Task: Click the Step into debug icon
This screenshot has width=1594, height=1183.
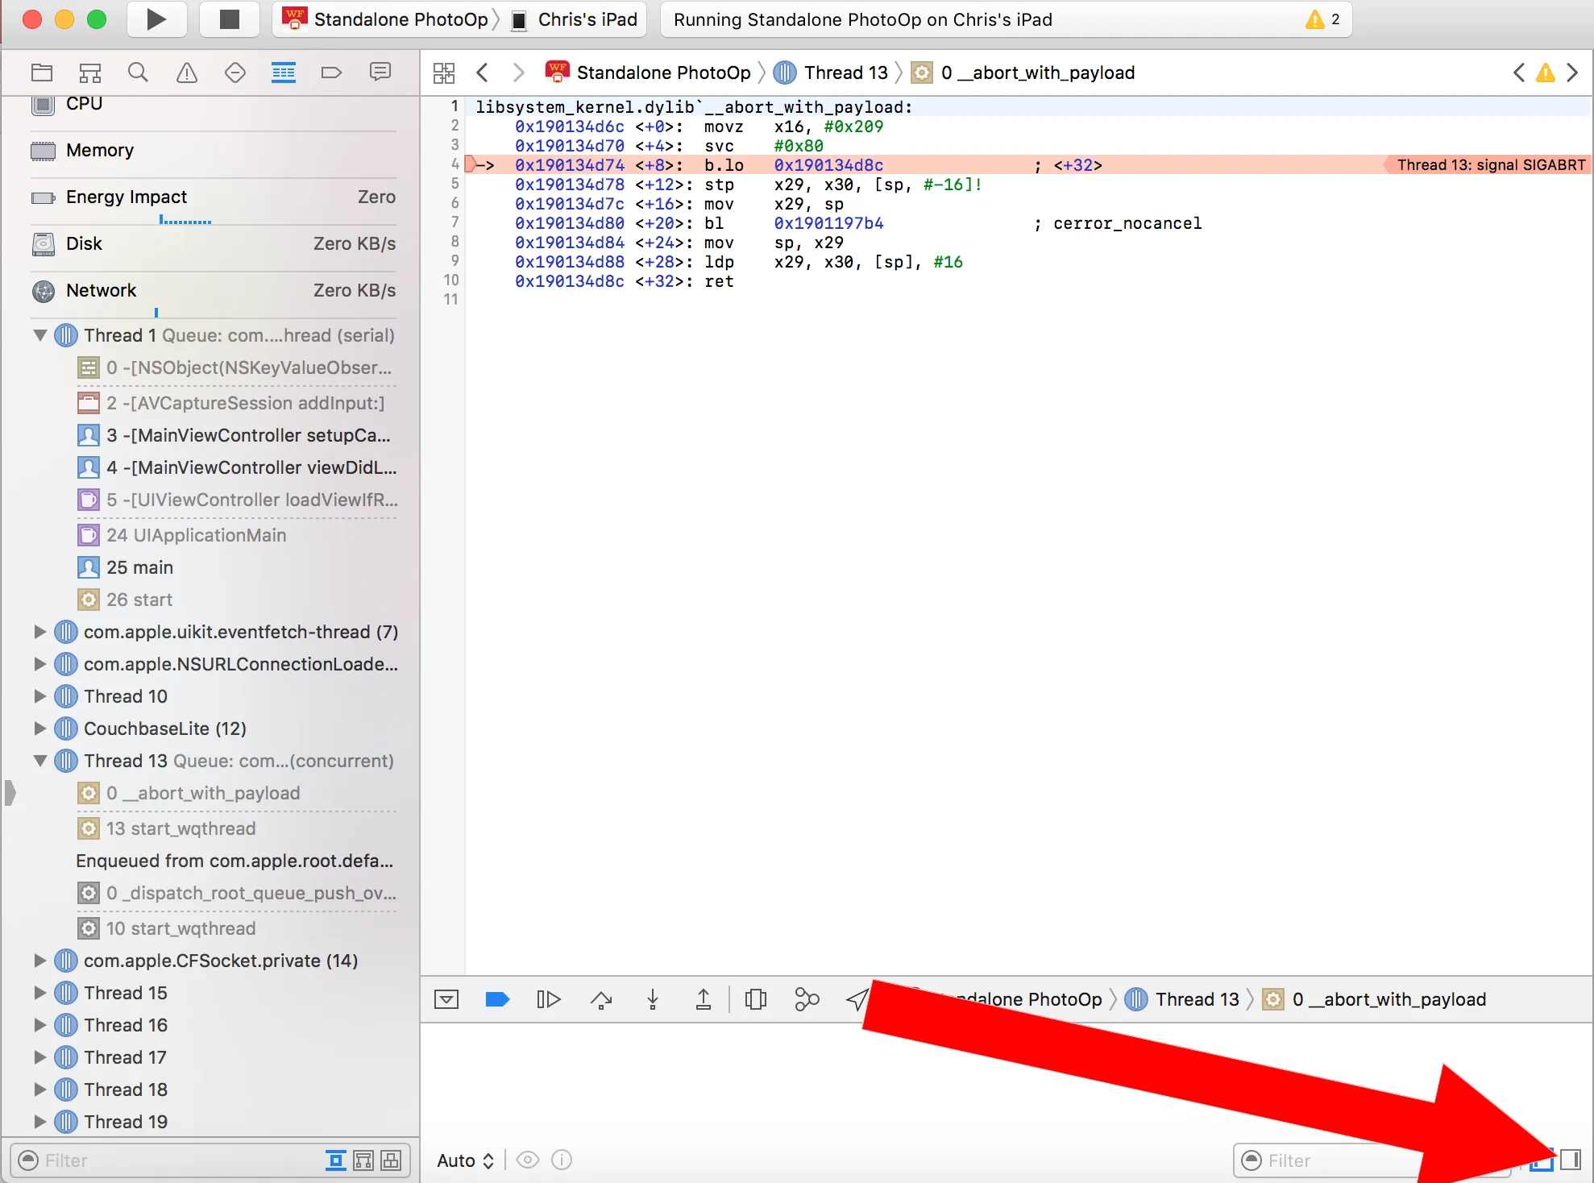Action: tap(653, 999)
